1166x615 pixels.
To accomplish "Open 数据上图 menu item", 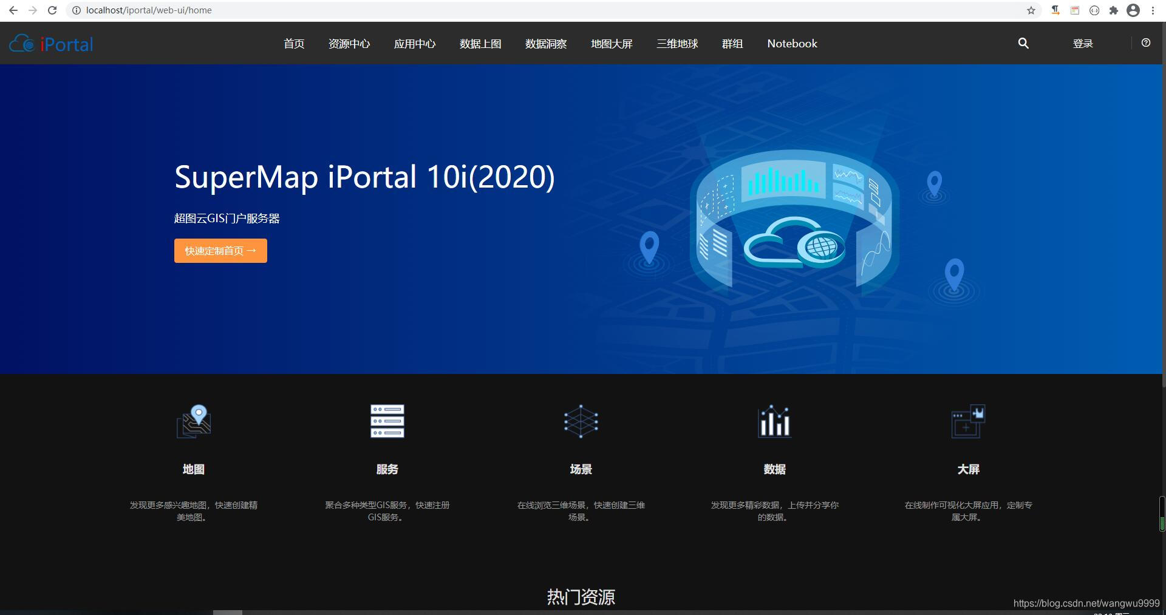I will [x=480, y=44].
